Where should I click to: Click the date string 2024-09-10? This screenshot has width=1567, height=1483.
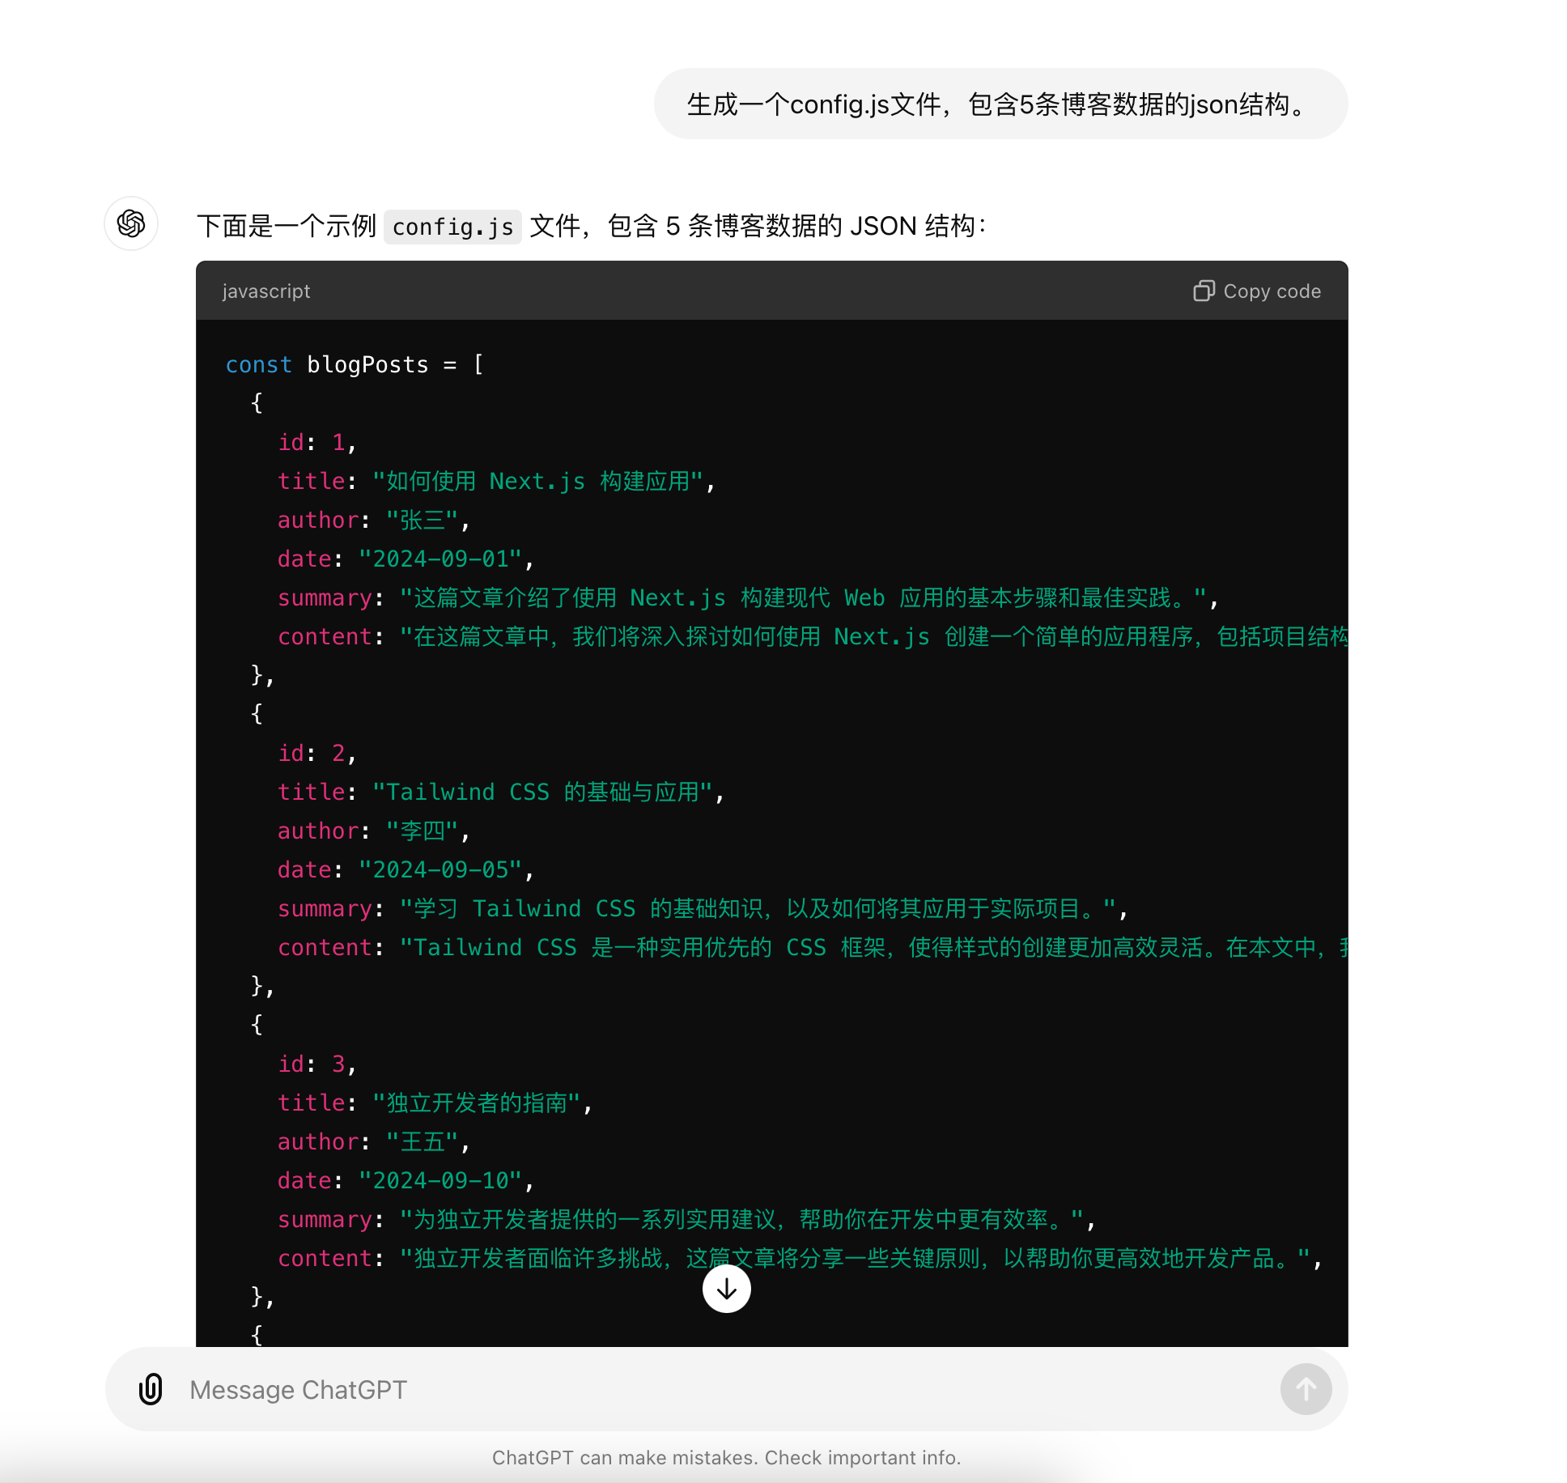pos(440,1181)
